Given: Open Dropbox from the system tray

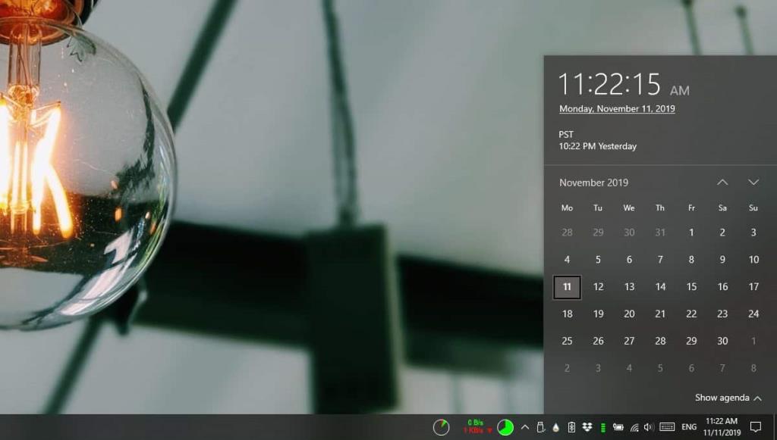Looking at the screenshot, I should tap(587, 425).
